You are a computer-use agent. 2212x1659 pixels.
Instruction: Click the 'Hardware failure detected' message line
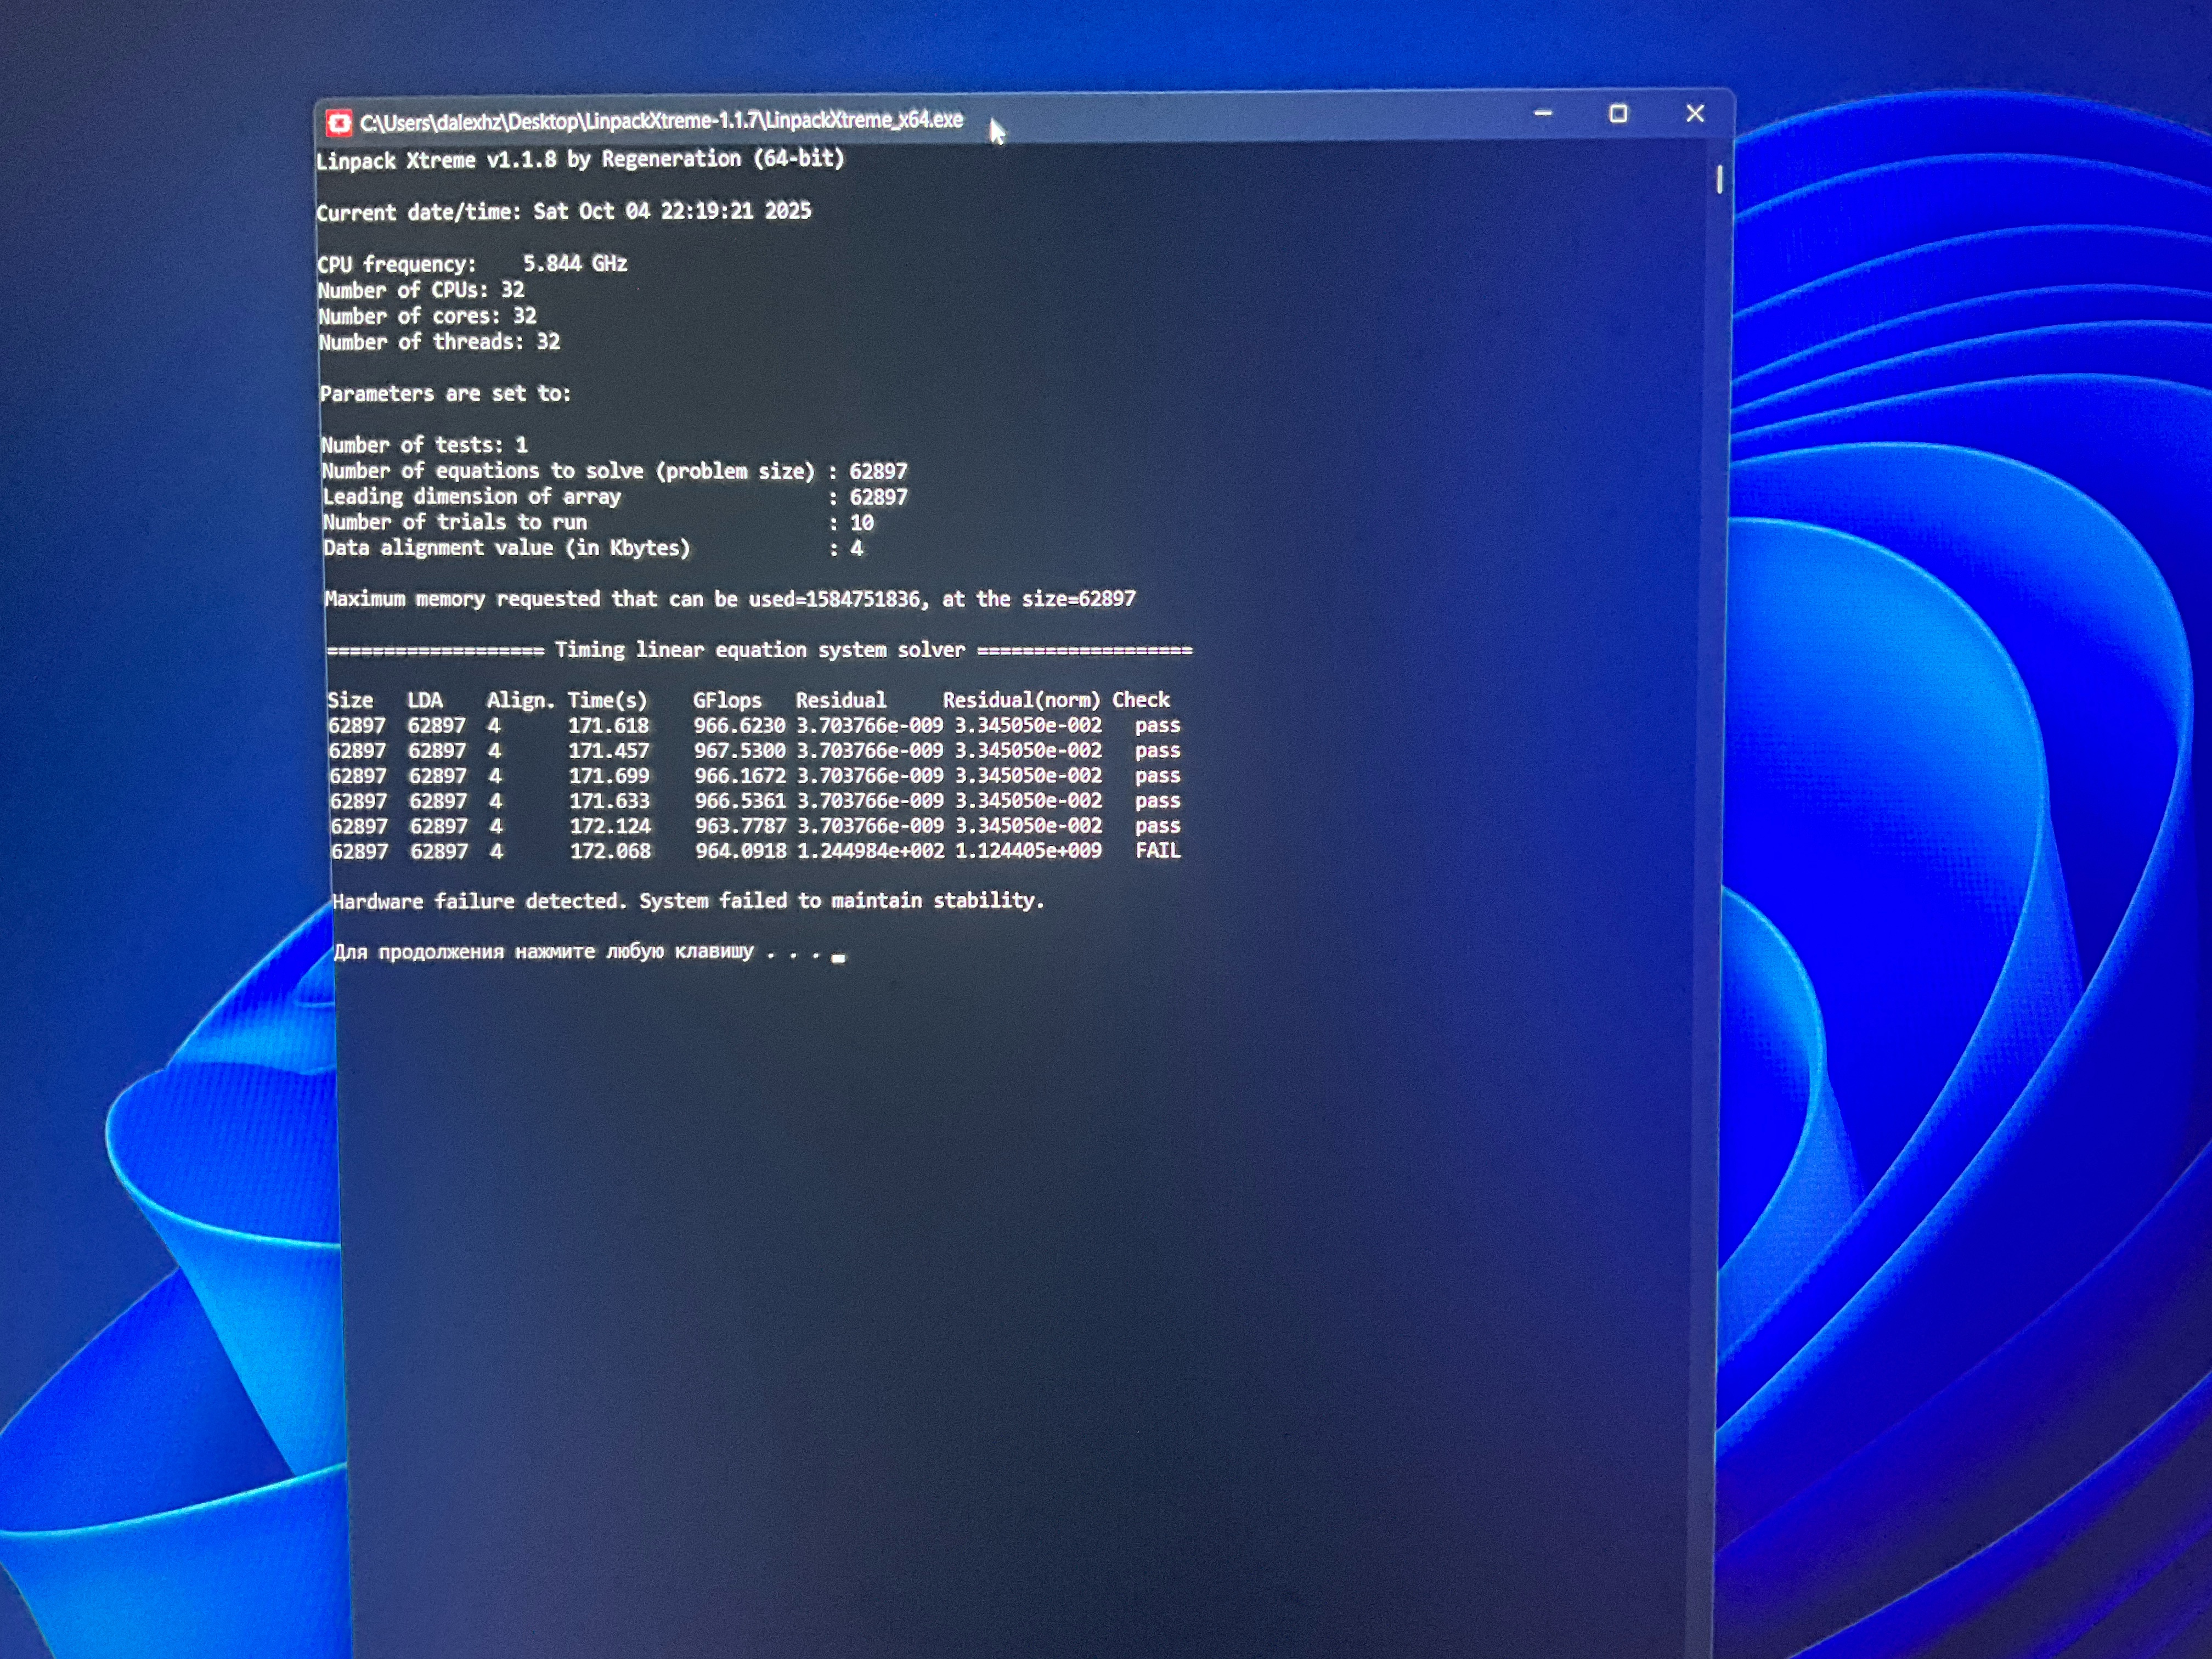point(688,901)
